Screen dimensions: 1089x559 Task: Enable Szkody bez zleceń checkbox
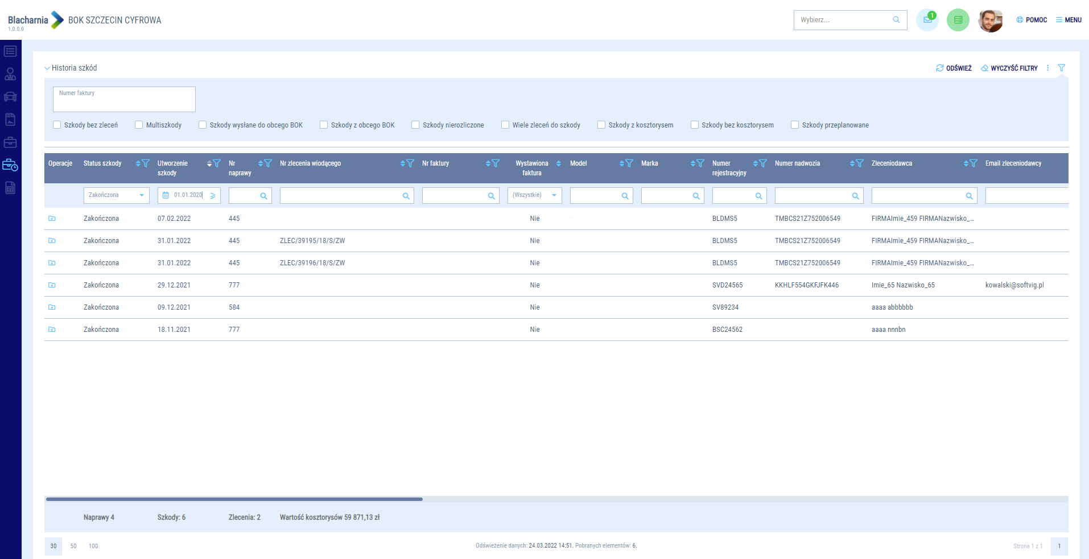coord(57,125)
